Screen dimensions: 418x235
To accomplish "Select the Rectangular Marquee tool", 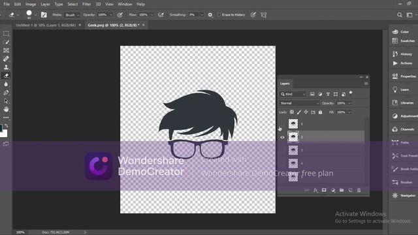I will click(6, 34).
